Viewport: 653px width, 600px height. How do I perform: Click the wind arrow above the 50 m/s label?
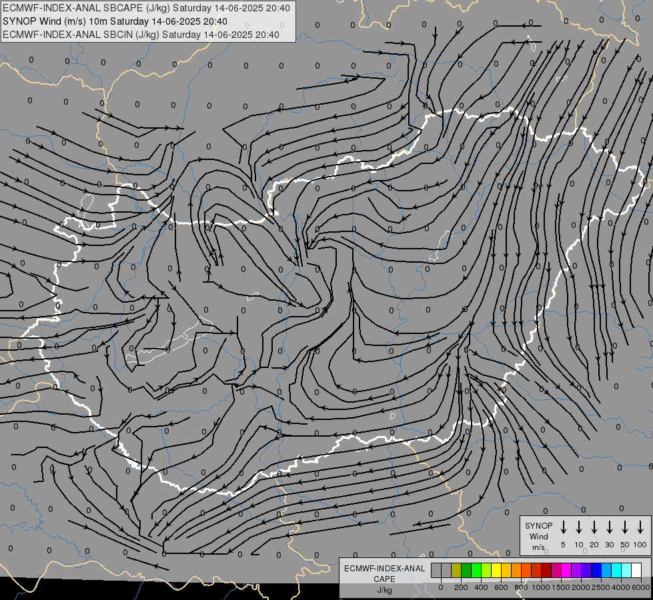[x=625, y=527]
